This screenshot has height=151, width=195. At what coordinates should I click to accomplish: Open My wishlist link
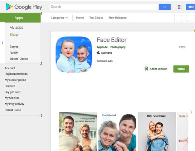coord(12,98)
